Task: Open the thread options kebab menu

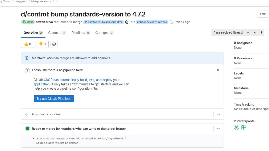Action: click(261, 32)
